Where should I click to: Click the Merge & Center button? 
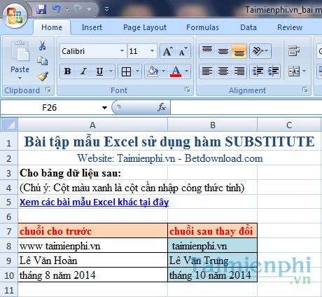pos(294,71)
